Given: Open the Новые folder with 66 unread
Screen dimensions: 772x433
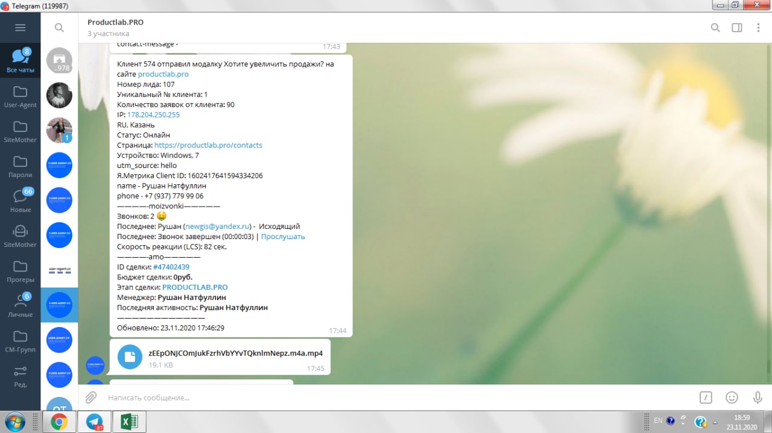Looking at the screenshot, I should (21, 201).
